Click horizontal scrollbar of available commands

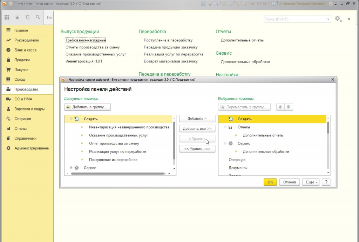(x=118, y=174)
